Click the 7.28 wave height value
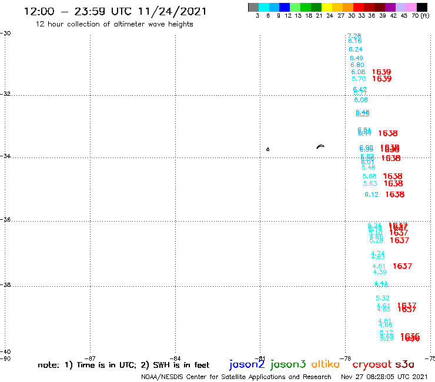The height and width of the screenshot is (382, 435). coord(354,36)
